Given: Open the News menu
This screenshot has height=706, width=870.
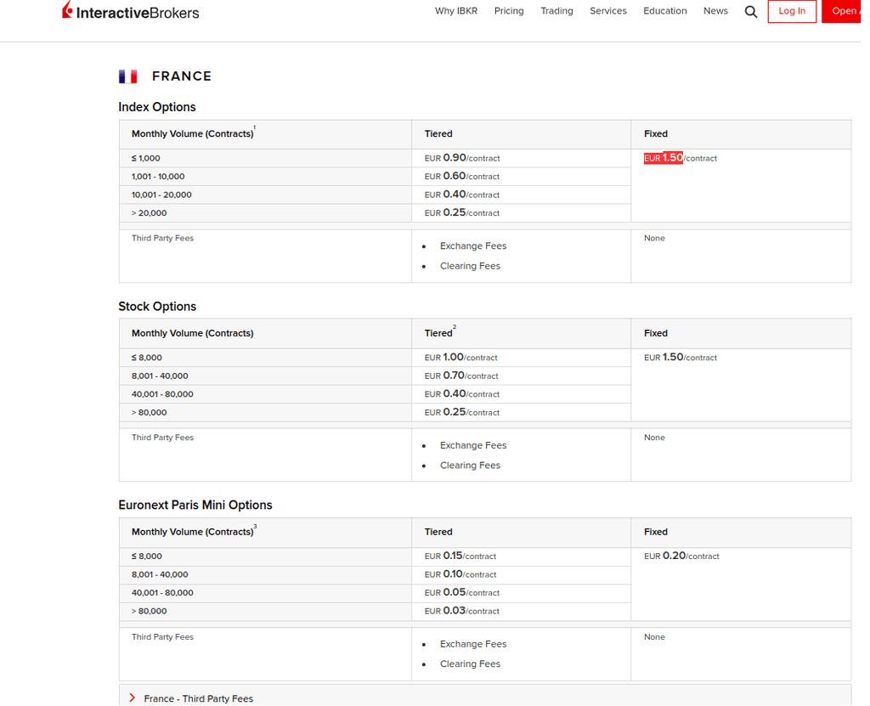Looking at the screenshot, I should [715, 11].
